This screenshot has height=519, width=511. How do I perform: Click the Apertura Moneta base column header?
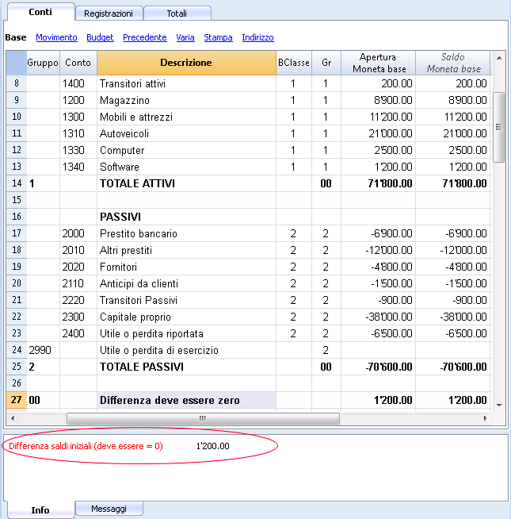pos(378,63)
